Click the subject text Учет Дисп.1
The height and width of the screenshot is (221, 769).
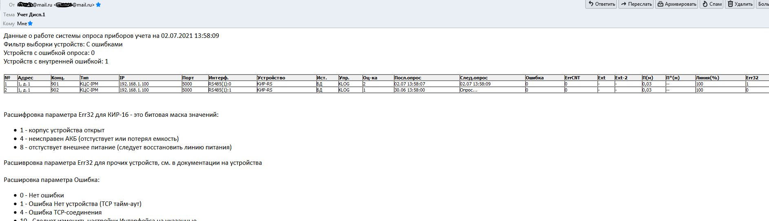point(31,15)
